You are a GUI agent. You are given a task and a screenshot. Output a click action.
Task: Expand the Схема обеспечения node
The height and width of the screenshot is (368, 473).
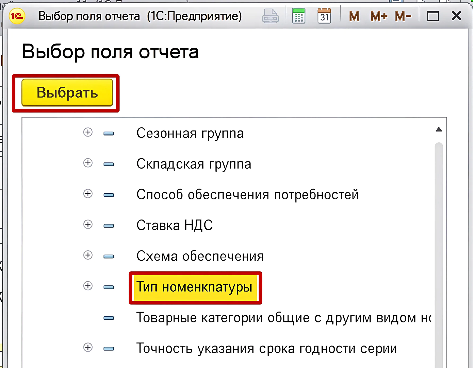[88, 255]
